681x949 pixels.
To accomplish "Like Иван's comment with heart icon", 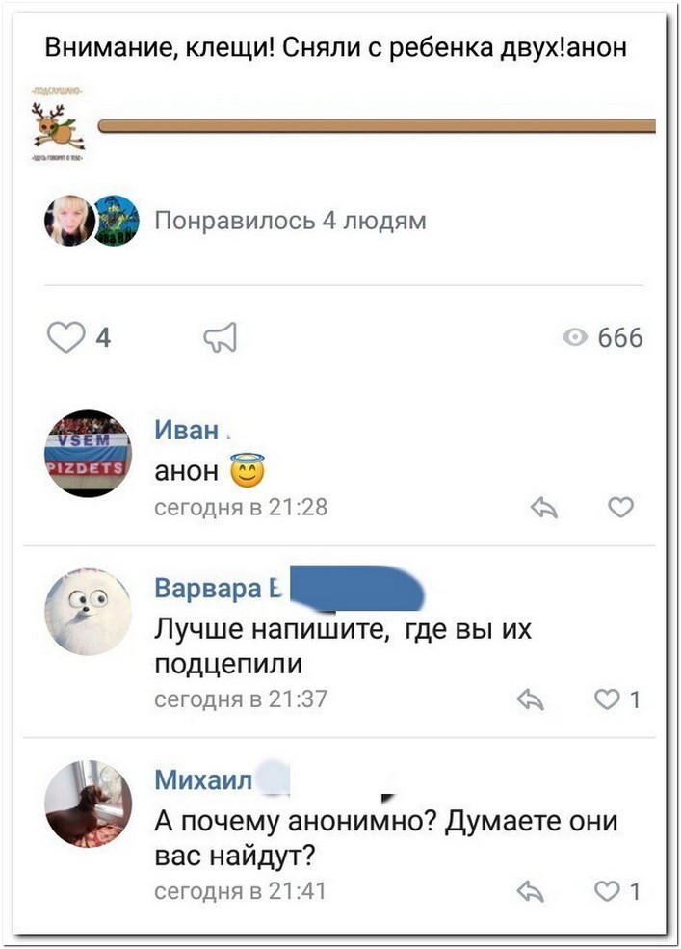I will point(620,507).
